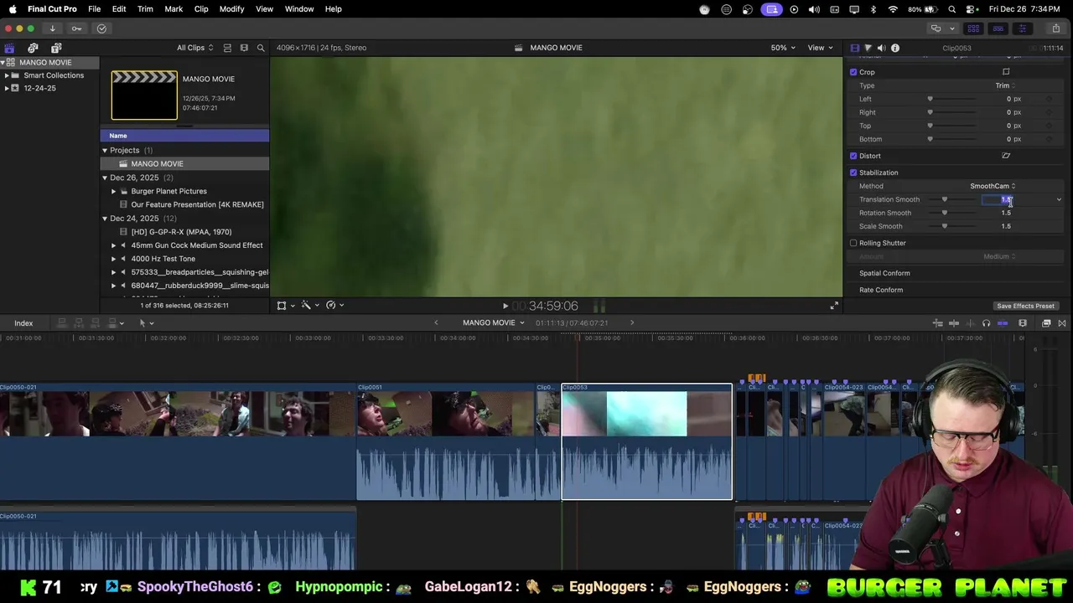Toggle filmstrip or list view in browser
The width and height of the screenshot is (1073, 603).
(244, 48)
